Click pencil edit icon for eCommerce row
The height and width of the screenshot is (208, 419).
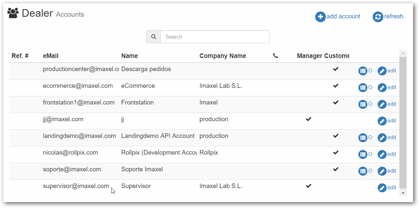382,87
